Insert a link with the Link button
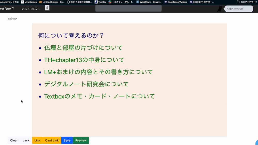The width and height of the screenshot is (258, 145). tap(37, 140)
